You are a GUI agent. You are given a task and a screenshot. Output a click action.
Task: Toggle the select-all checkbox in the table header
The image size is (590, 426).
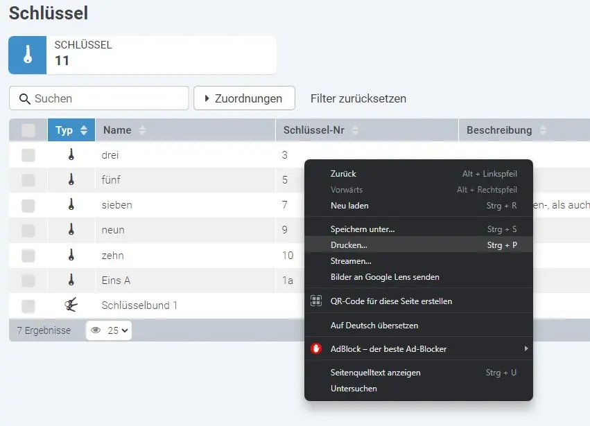[28, 130]
